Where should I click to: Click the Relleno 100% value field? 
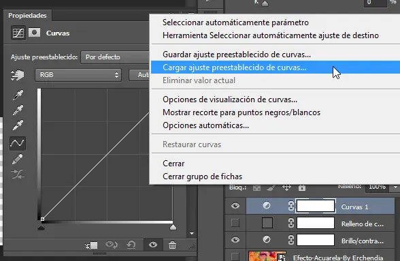pos(378,187)
